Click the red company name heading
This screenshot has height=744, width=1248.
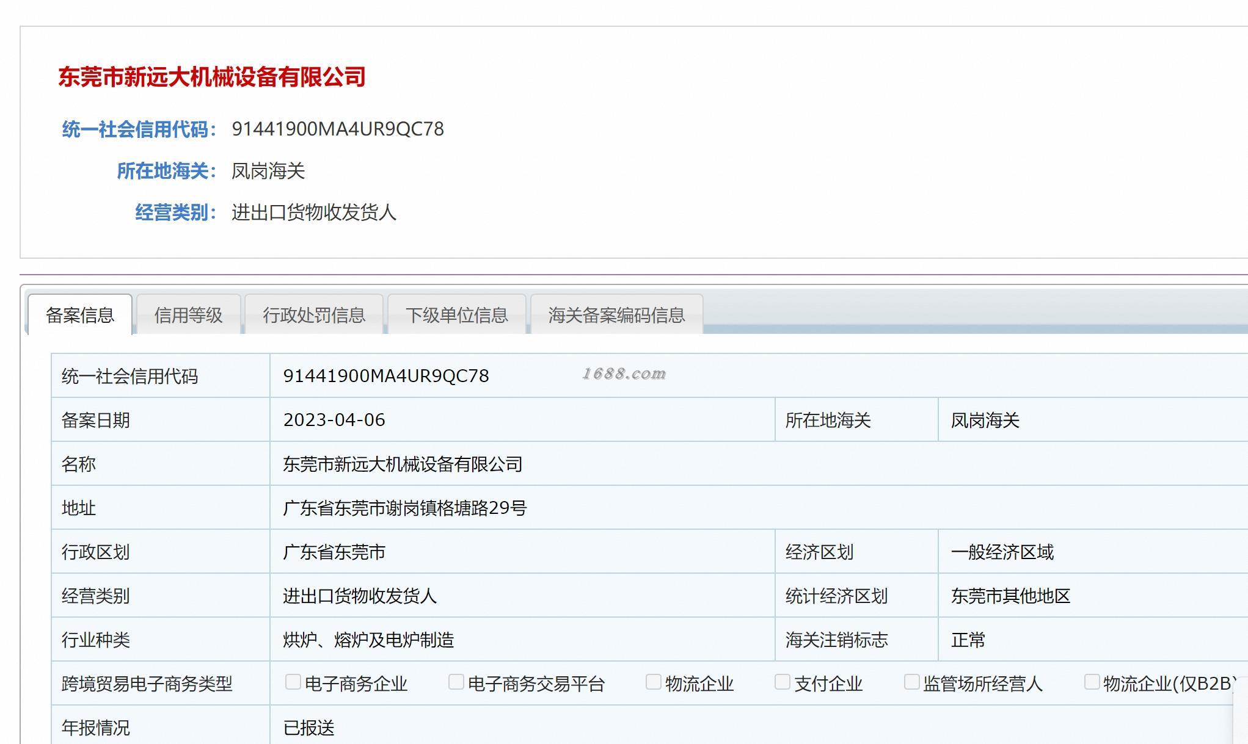(212, 77)
